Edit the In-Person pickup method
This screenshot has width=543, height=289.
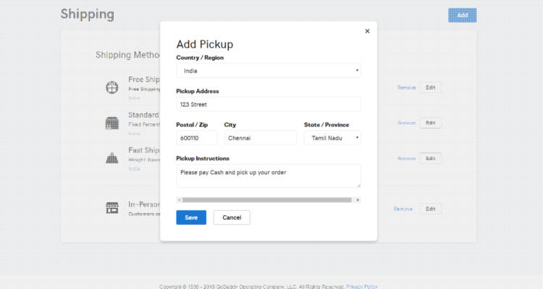pyautogui.click(x=430, y=209)
